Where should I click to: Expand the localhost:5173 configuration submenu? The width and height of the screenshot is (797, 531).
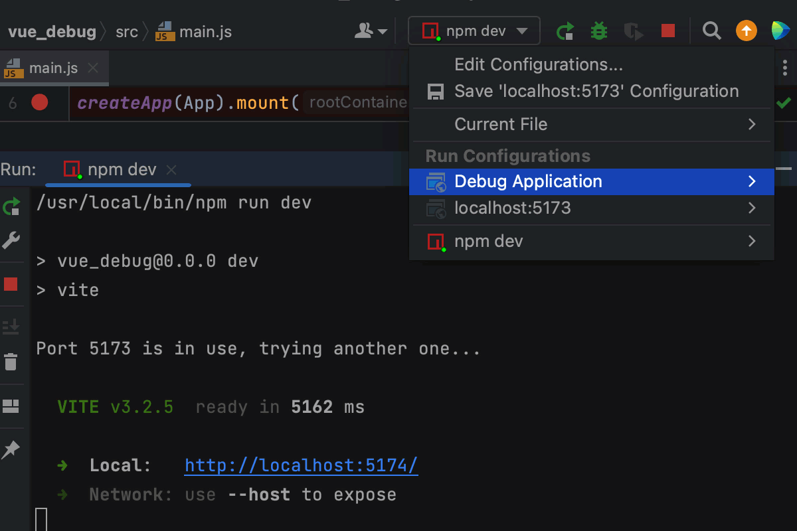(752, 208)
